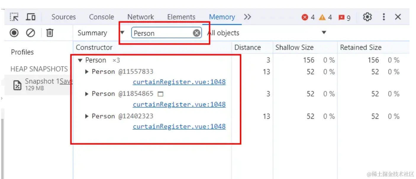Screen dimensions: 416x179
Task: Select the Snapshot 1 profile entry
Action: 38,85
